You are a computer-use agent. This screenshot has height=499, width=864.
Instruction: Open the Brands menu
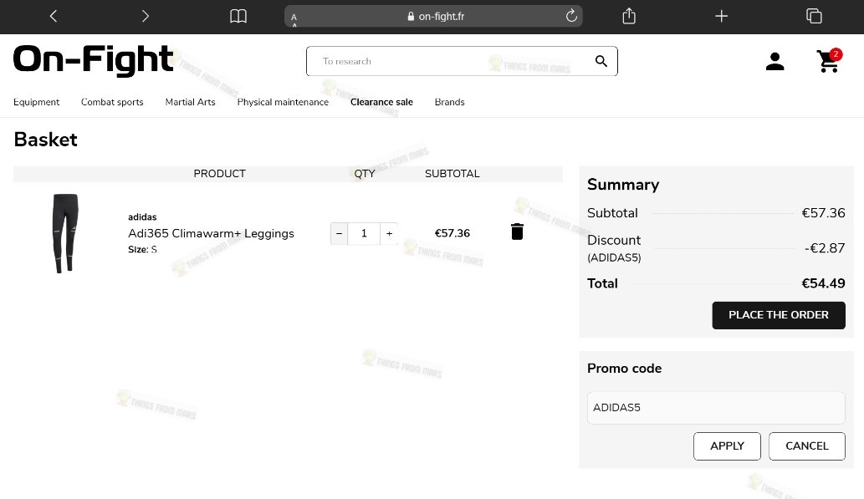click(x=450, y=102)
